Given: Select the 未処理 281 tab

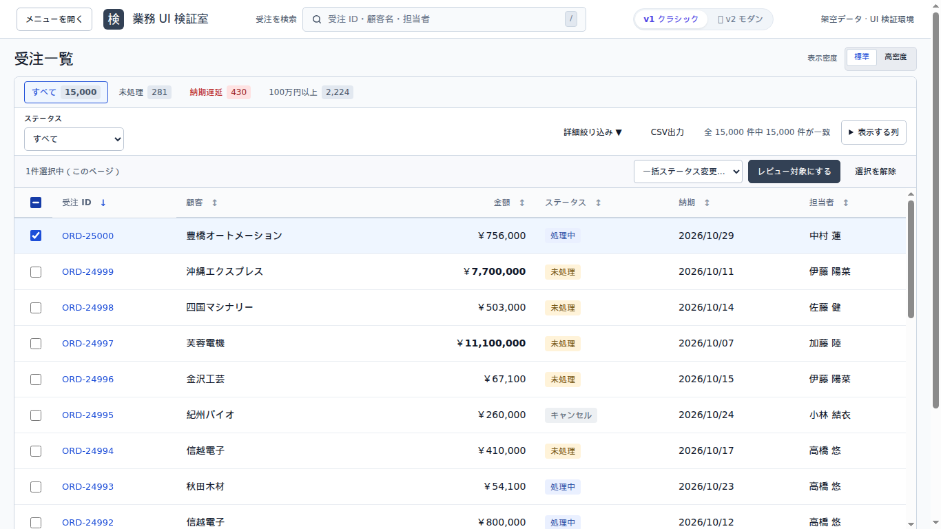Looking at the screenshot, I should tap(145, 92).
